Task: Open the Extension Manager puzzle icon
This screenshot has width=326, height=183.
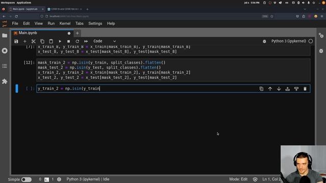Action: pyautogui.click(x=5, y=81)
